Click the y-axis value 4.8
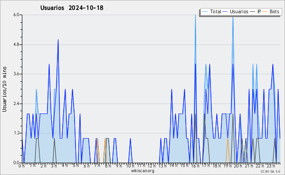The image size is (285, 175). click(16, 44)
